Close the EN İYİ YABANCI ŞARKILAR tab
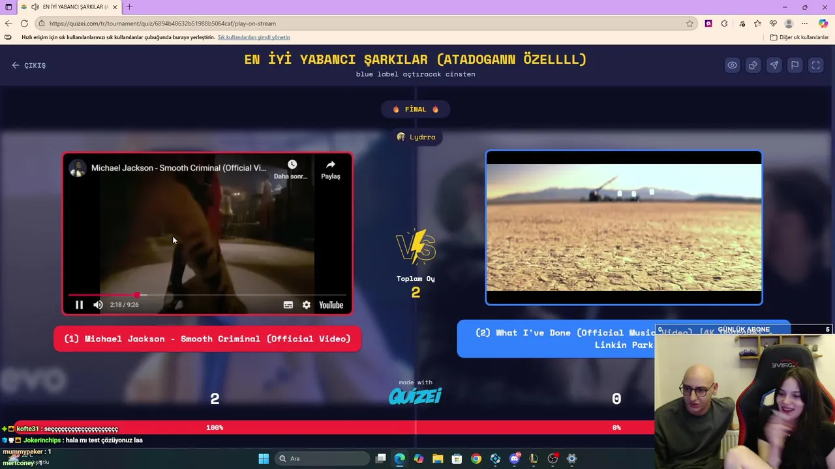The height and width of the screenshot is (469, 835). click(115, 7)
